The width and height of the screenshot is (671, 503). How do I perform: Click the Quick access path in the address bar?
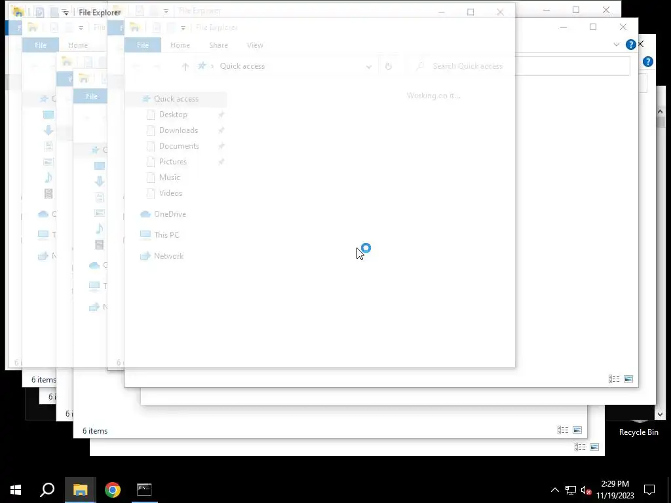242,66
